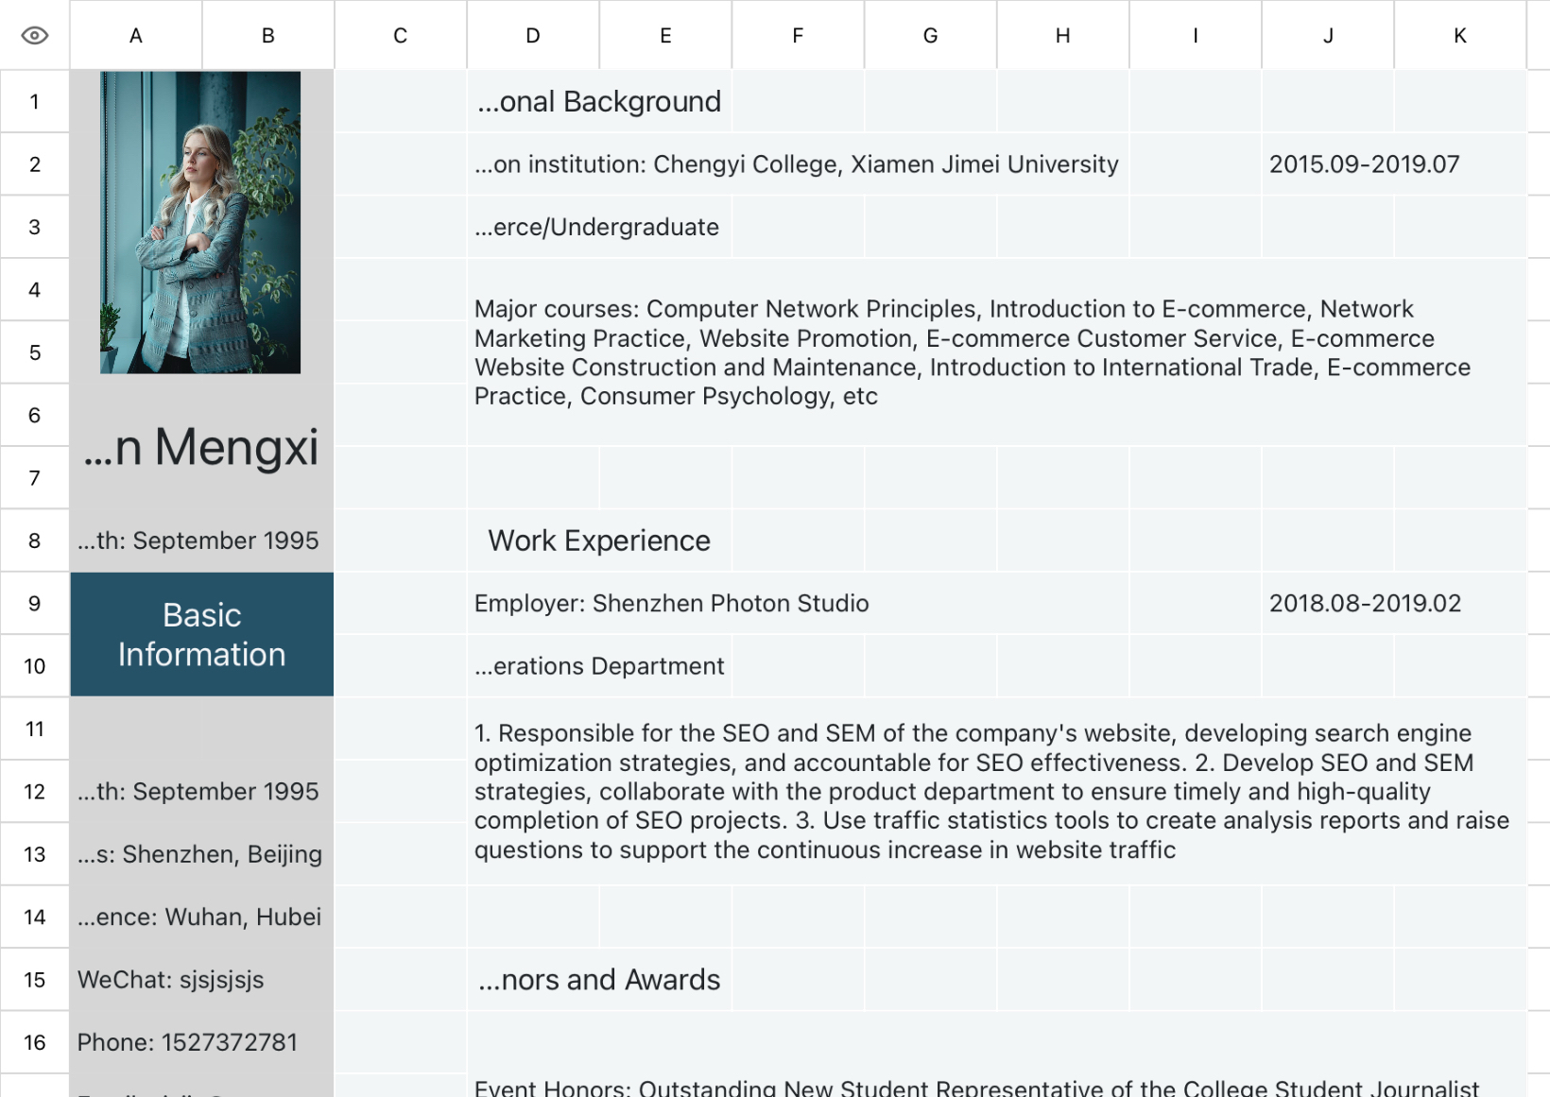Select row 15 header

pos(35,980)
